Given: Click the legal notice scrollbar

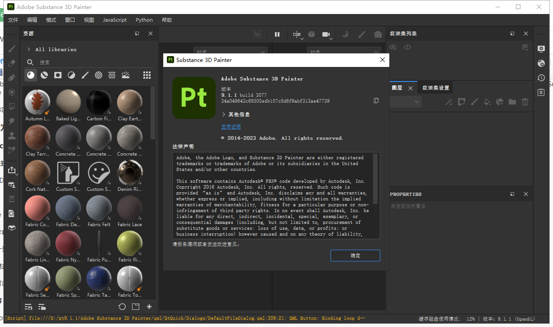Looking at the screenshot, I should tap(375, 179).
